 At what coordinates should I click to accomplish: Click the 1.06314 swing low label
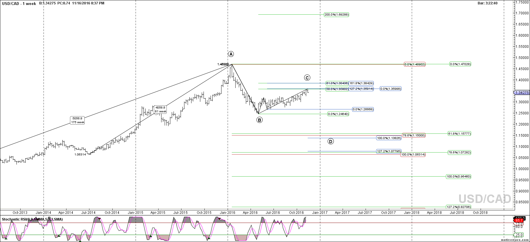point(80,155)
